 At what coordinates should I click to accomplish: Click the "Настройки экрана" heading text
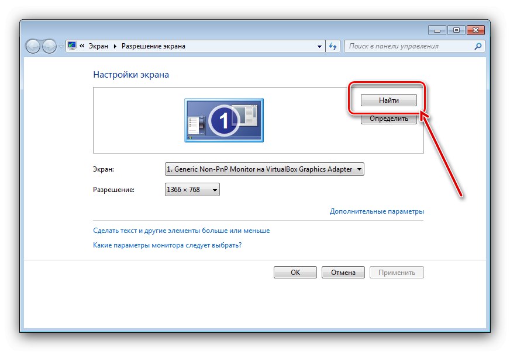(131, 75)
